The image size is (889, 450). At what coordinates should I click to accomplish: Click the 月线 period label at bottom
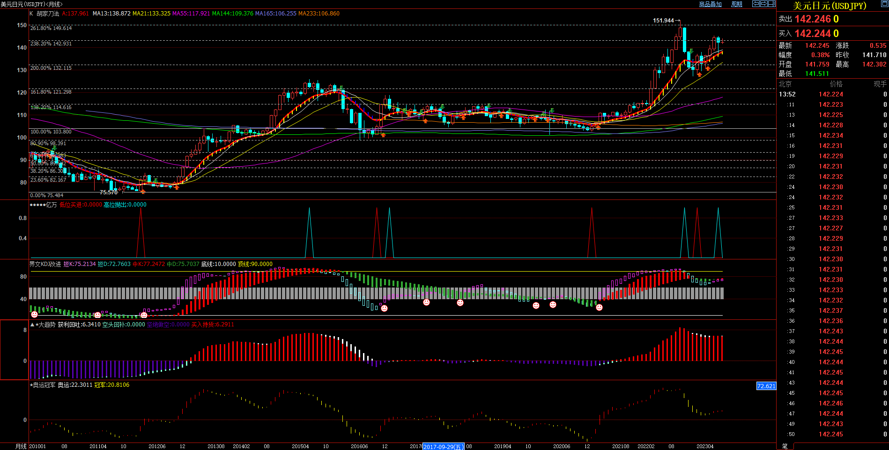(21, 446)
